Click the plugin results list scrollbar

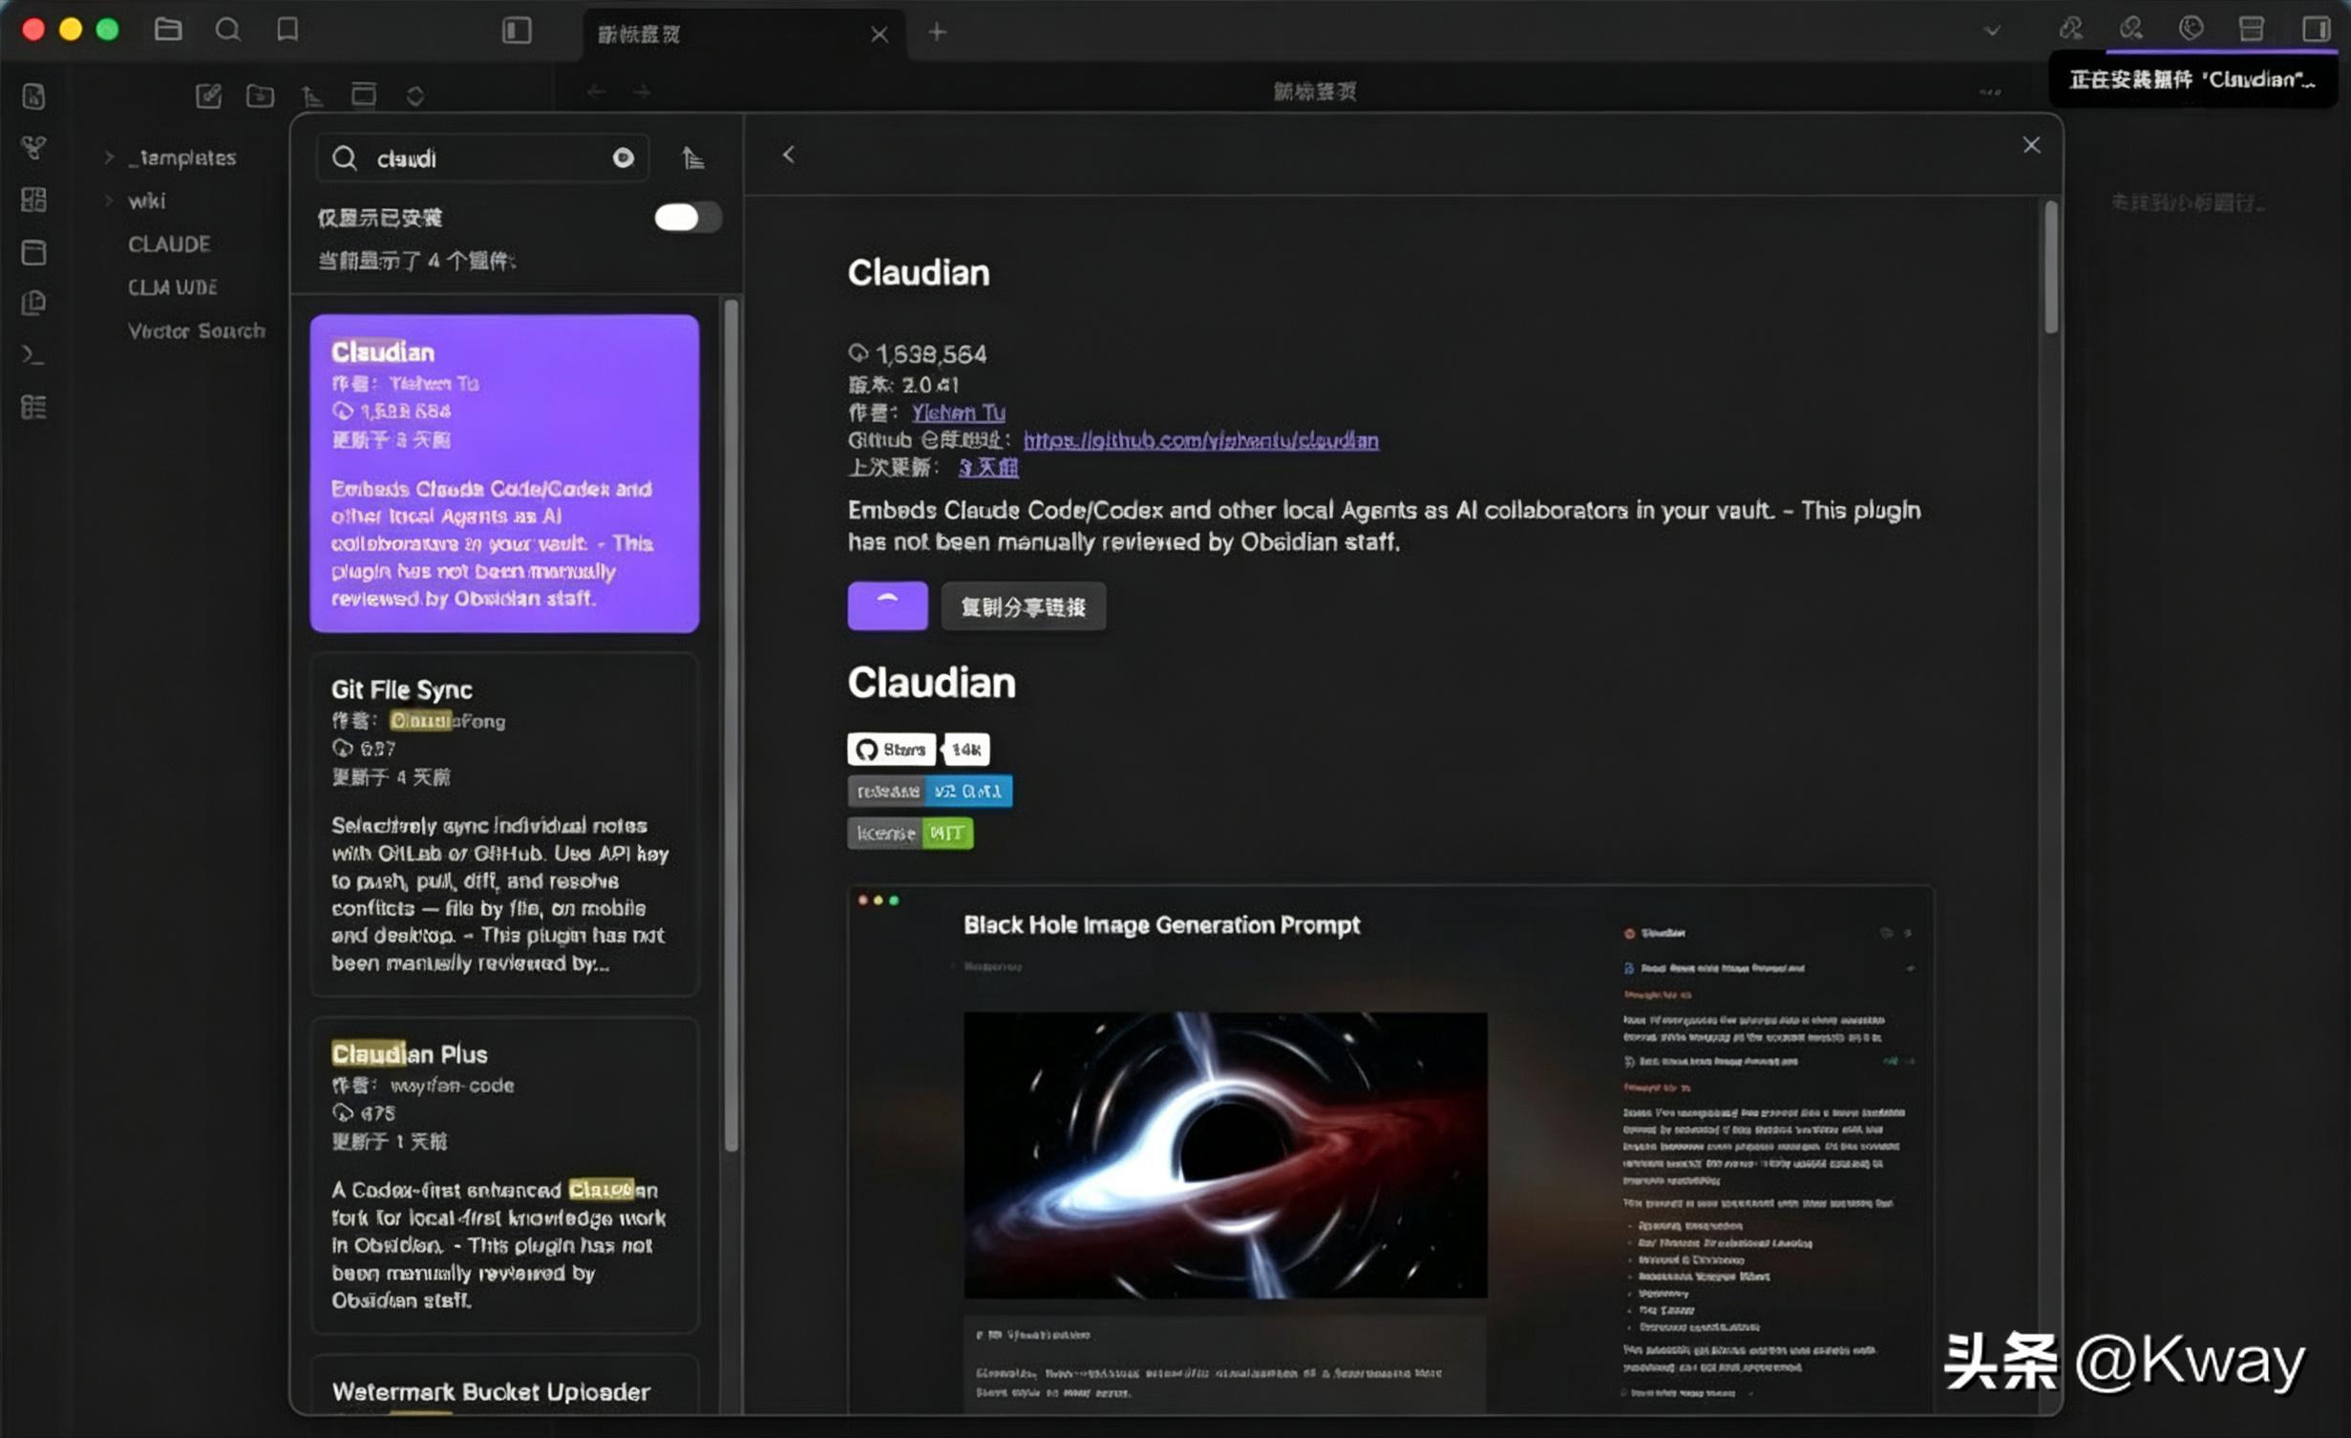pos(731,726)
